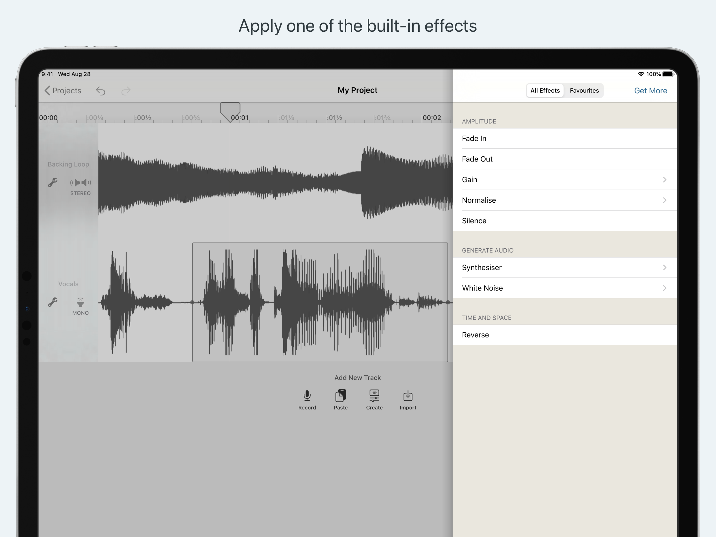Expand the Gain effect options
This screenshot has width=716, height=537.
664,179
